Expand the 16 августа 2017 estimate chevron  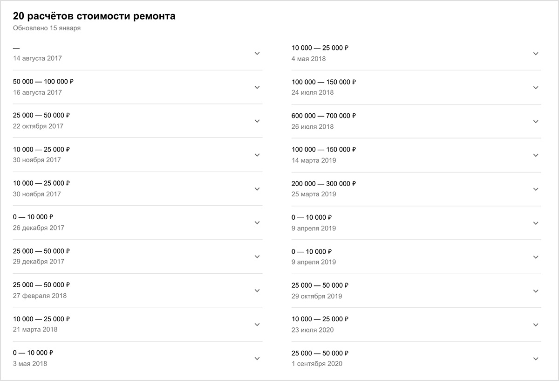pyautogui.click(x=257, y=87)
